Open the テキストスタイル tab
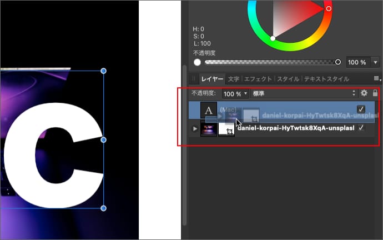 pyautogui.click(x=327, y=79)
